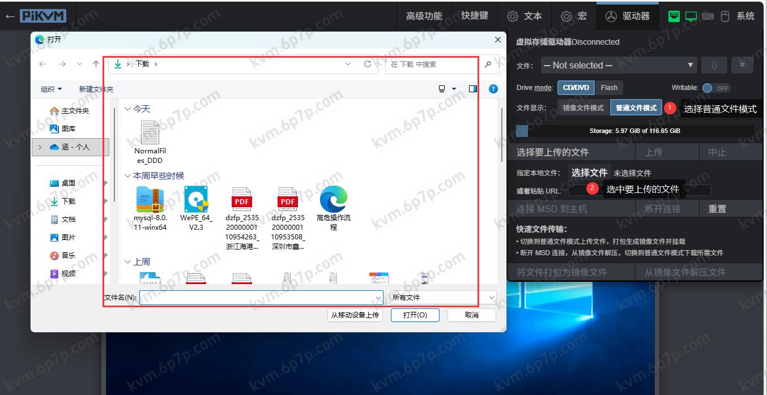
Task: Click the up-directory arrow in file dialog
Action: click(x=96, y=65)
